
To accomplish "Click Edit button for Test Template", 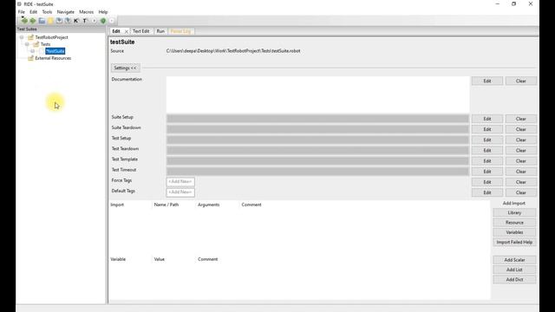I will point(487,161).
